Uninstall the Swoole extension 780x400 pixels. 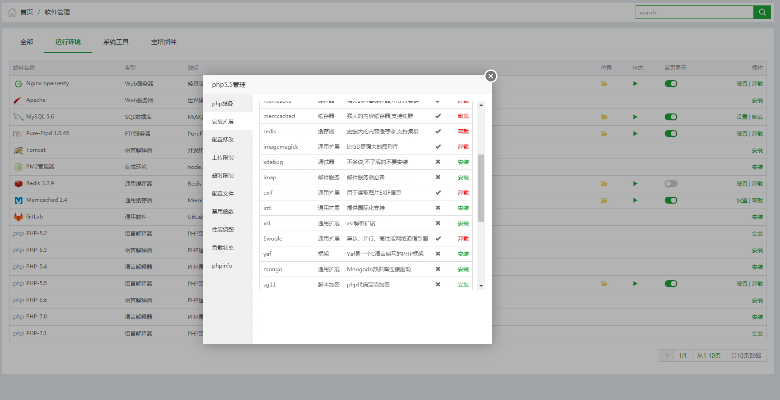(x=463, y=239)
